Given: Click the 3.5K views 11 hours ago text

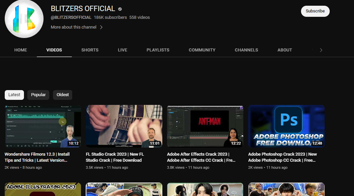Looking at the screenshot, I should 107,167.
